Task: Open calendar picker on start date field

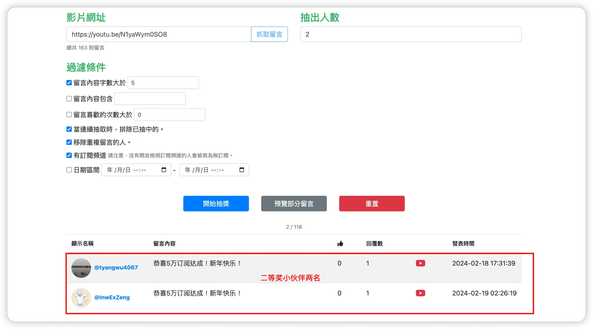Action: tap(164, 170)
